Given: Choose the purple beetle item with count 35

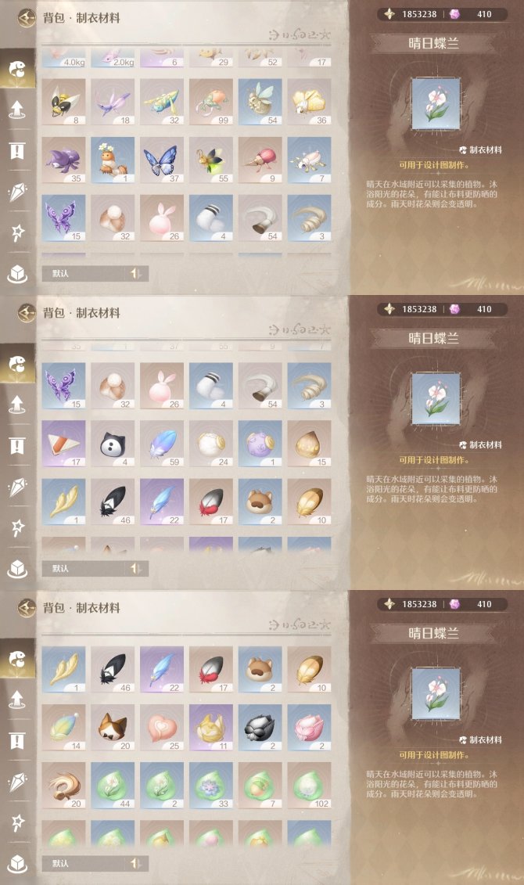Looking at the screenshot, I should coord(63,160).
